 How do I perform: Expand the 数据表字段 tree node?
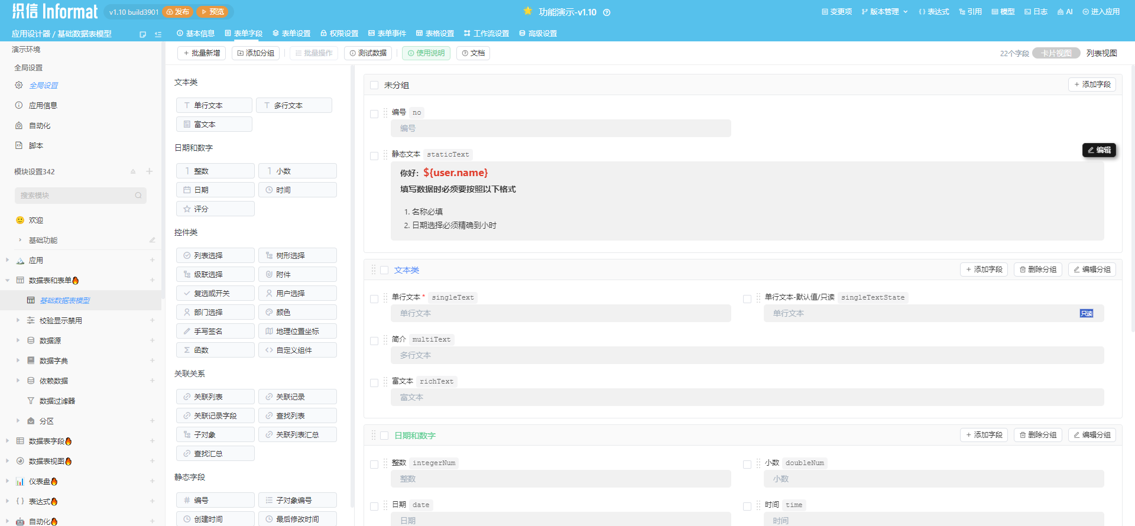(7, 441)
